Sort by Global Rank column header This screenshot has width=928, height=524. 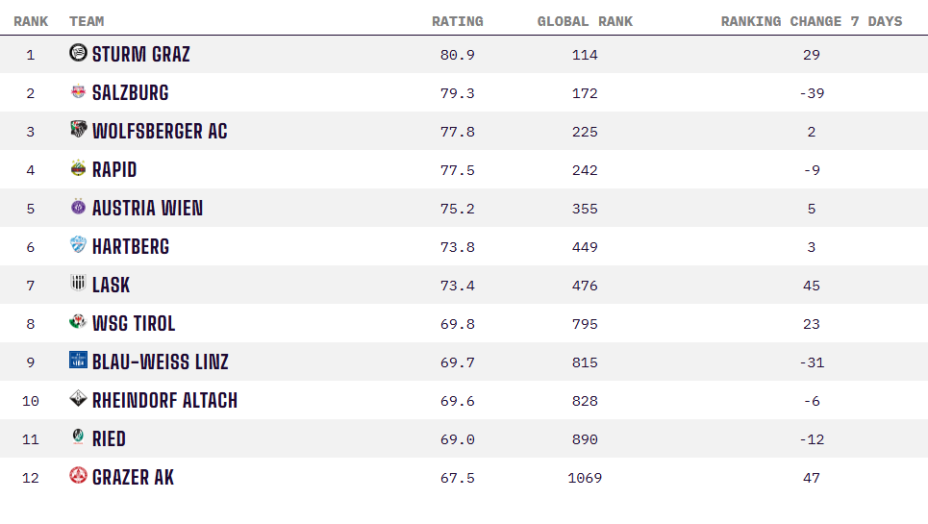click(585, 21)
